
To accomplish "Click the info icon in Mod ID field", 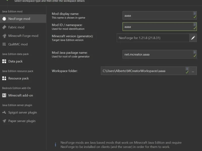I will (195, 24).
